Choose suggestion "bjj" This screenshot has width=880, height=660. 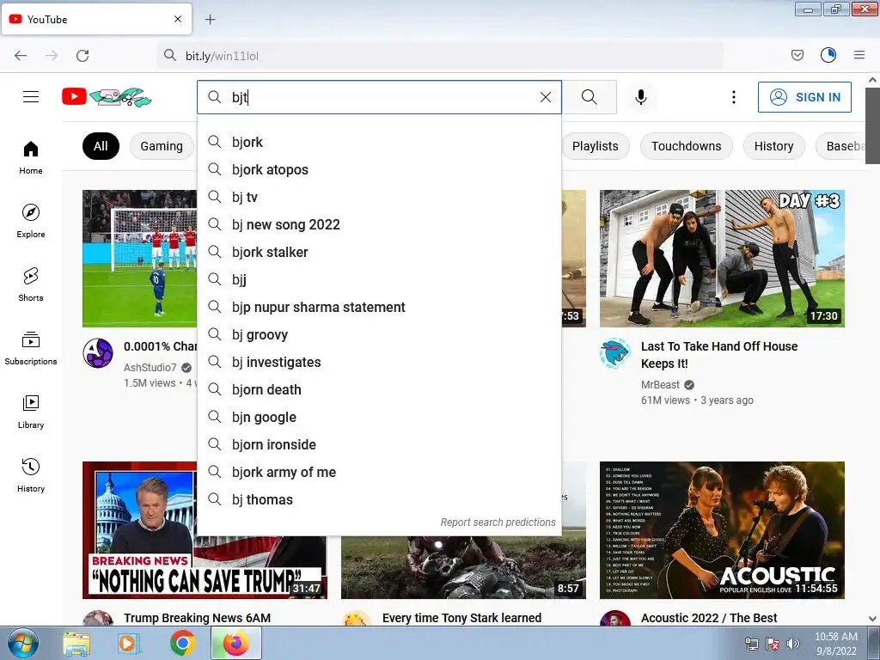tap(379, 279)
